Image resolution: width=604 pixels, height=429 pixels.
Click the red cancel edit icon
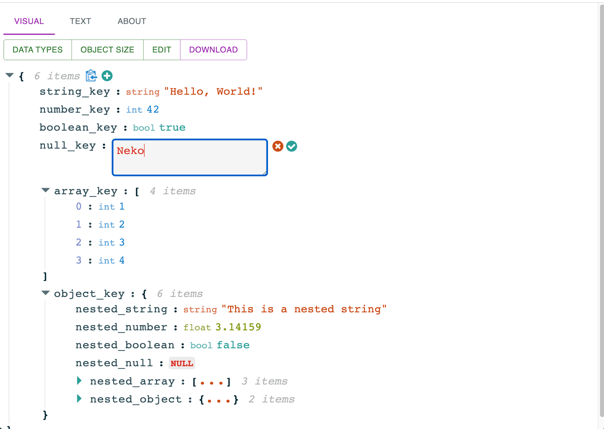tap(277, 146)
